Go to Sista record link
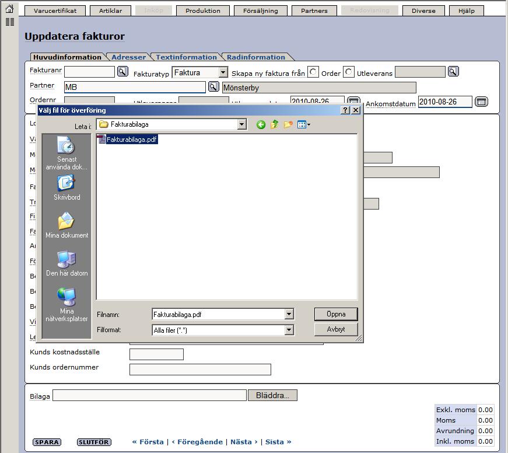508x453 pixels. [278, 442]
